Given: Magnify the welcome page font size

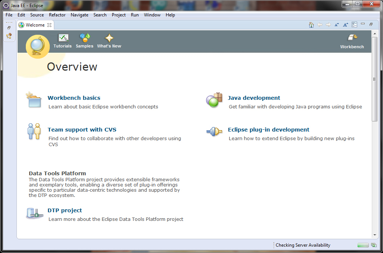Looking at the screenshot, I should tap(345, 25).
